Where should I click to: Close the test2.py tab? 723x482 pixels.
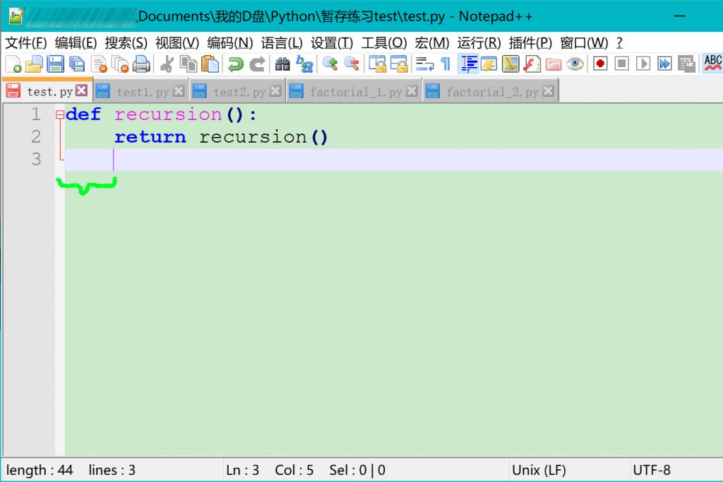point(276,91)
